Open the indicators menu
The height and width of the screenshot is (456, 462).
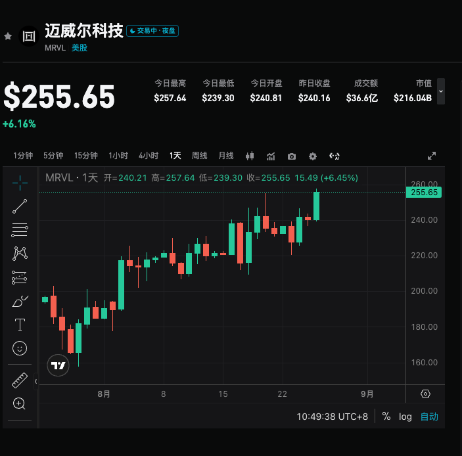(x=271, y=156)
